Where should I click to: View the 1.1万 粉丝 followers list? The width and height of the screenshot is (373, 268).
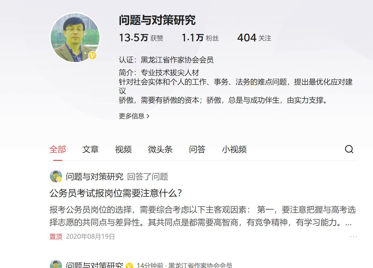pyautogui.click(x=200, y=38)
